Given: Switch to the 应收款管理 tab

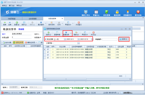Looking at the screenshot, I should (33, 19).
